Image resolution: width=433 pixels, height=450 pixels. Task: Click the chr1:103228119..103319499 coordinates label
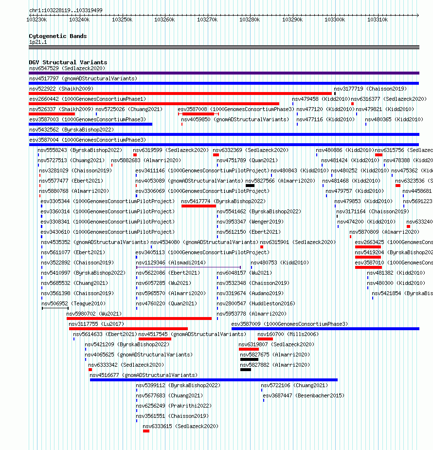coord(66,10)
